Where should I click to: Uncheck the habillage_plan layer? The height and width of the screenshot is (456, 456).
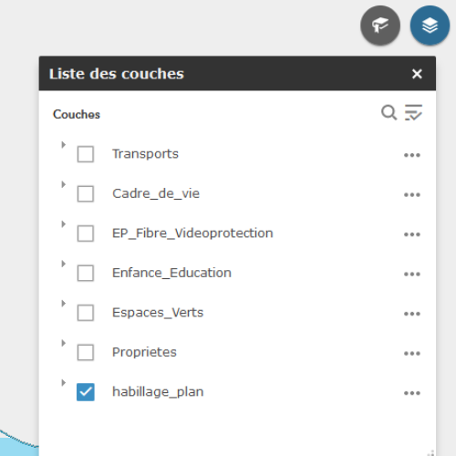click(86, 392)
